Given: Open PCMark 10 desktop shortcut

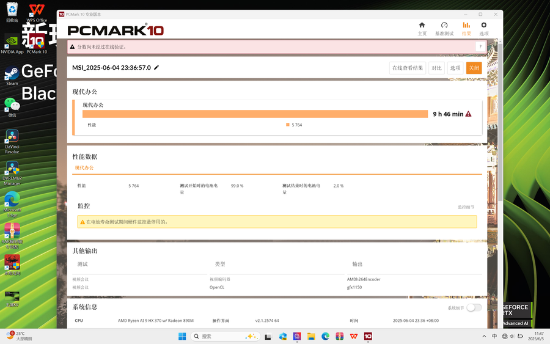Looking at the screenshot, I should [37, 44].
